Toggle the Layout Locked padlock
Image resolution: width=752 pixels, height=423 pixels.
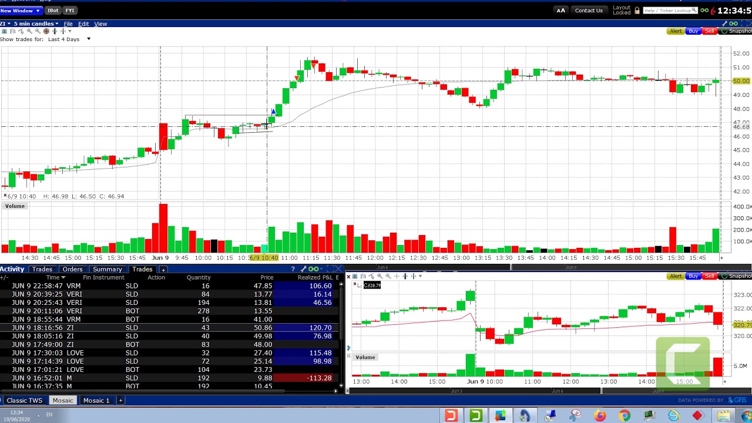637,11
